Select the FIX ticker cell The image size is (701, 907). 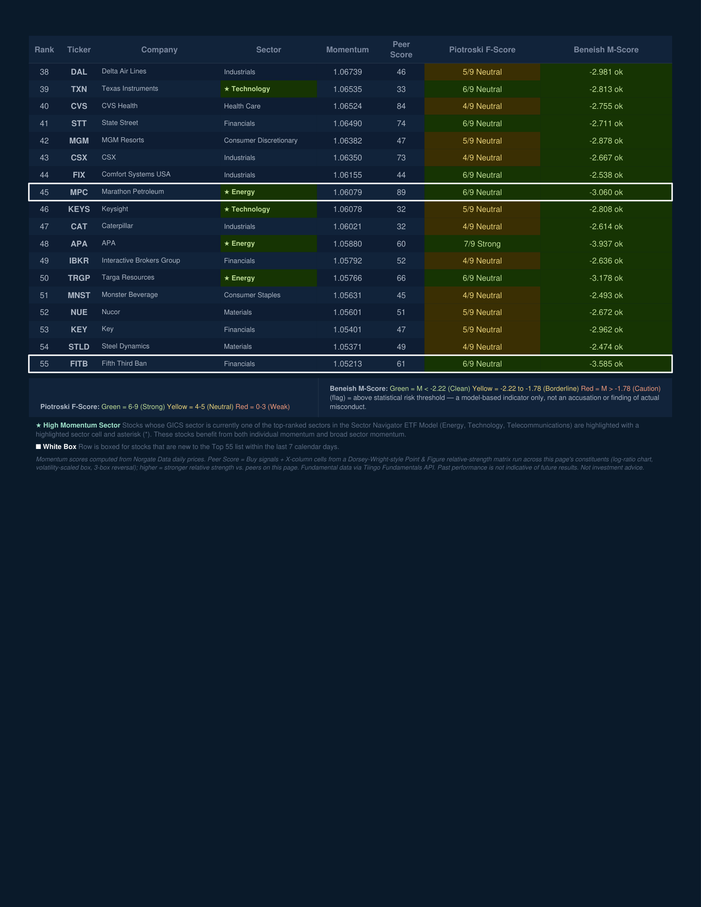click(79, 175)
